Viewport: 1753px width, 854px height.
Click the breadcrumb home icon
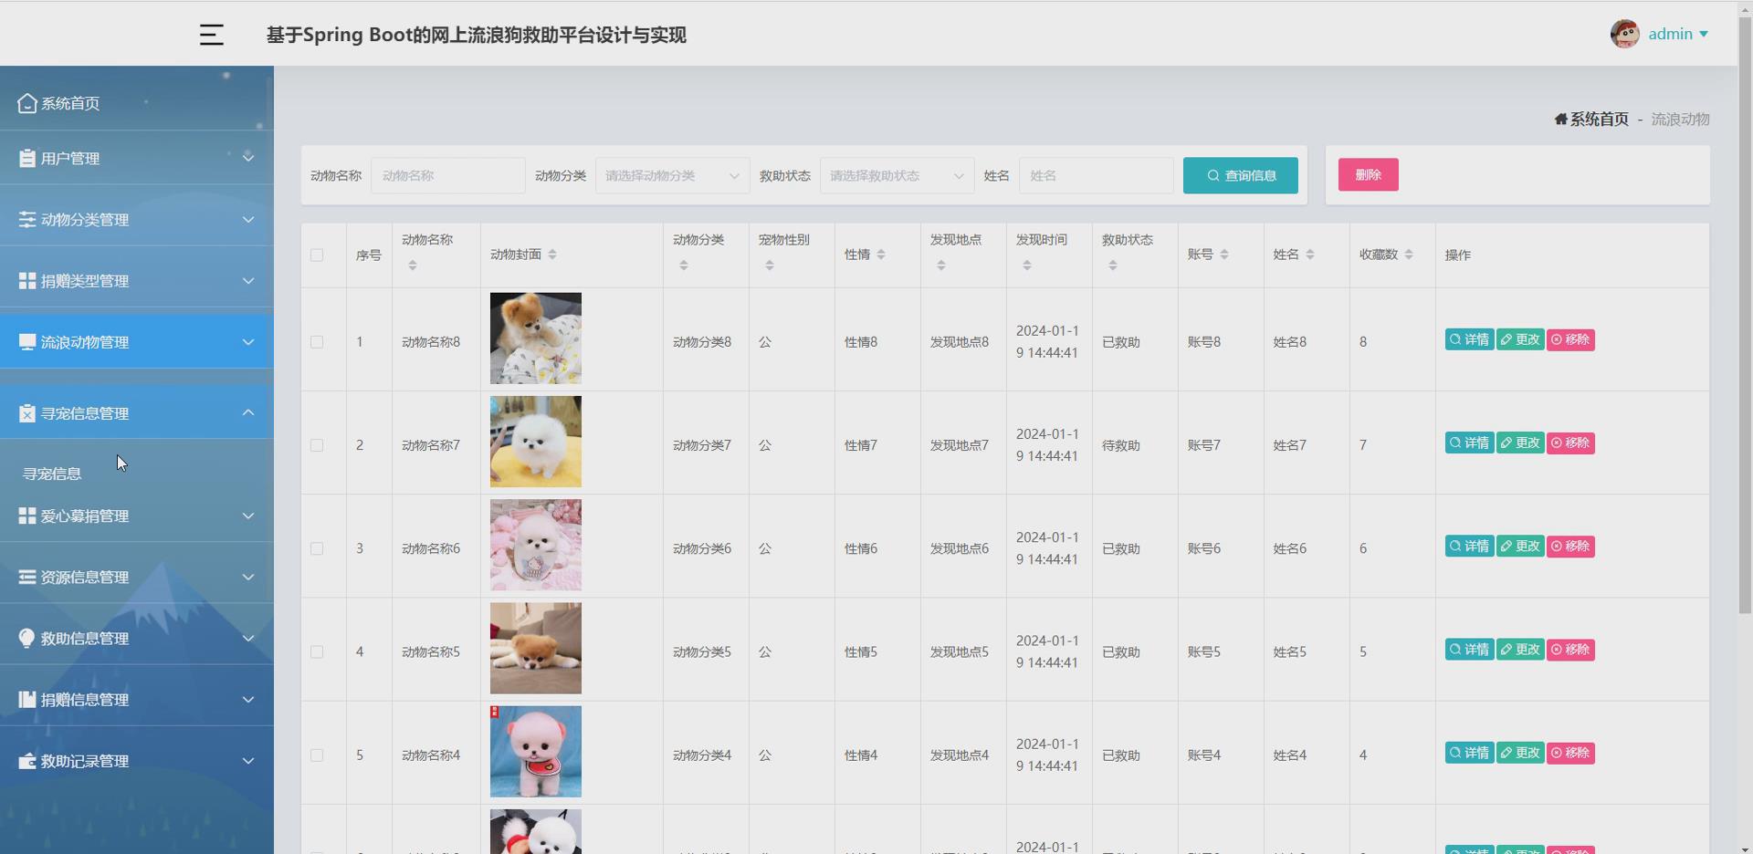tap(1560, 119)
